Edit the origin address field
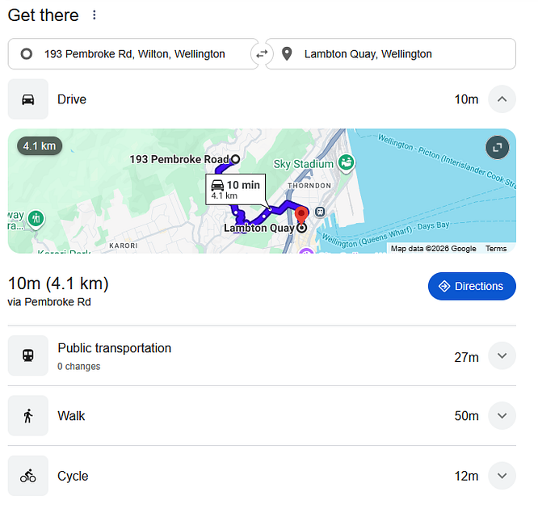This screenshot has width=538, height=517. click(134, 54)
